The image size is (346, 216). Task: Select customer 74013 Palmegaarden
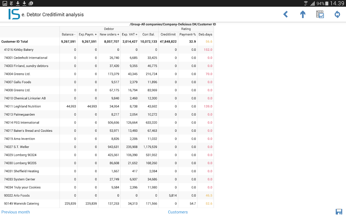[x=107, y=114]
